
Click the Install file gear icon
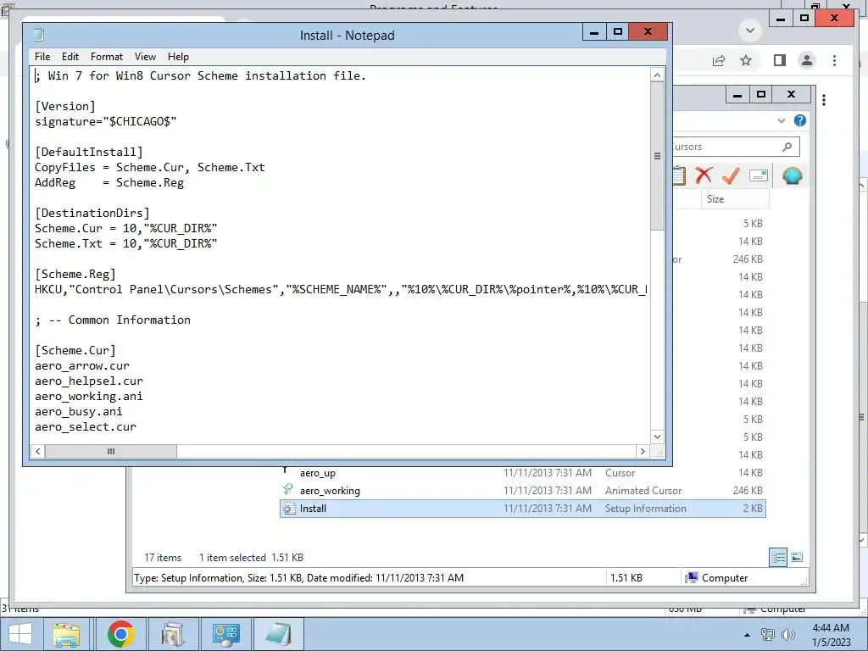pos(288,509)
